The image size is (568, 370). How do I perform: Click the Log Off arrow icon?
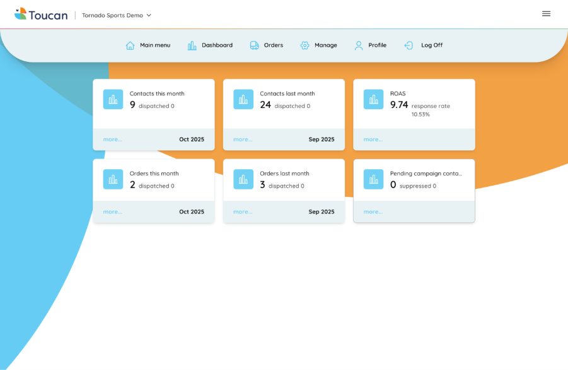(409, 45)
